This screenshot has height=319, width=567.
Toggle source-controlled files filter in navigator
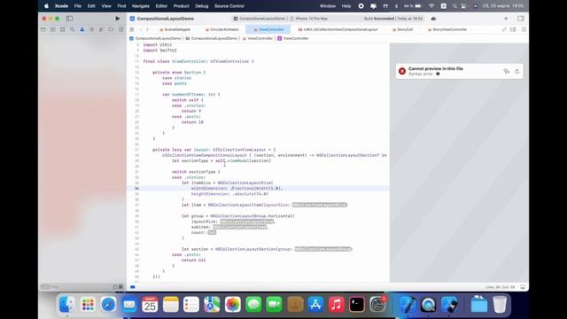tap(120, 287)
